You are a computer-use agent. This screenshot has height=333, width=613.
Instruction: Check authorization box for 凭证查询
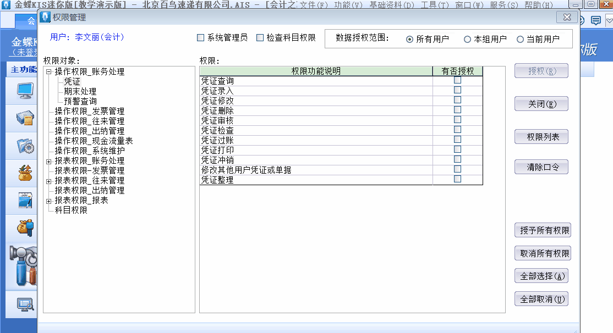point(457,80)
